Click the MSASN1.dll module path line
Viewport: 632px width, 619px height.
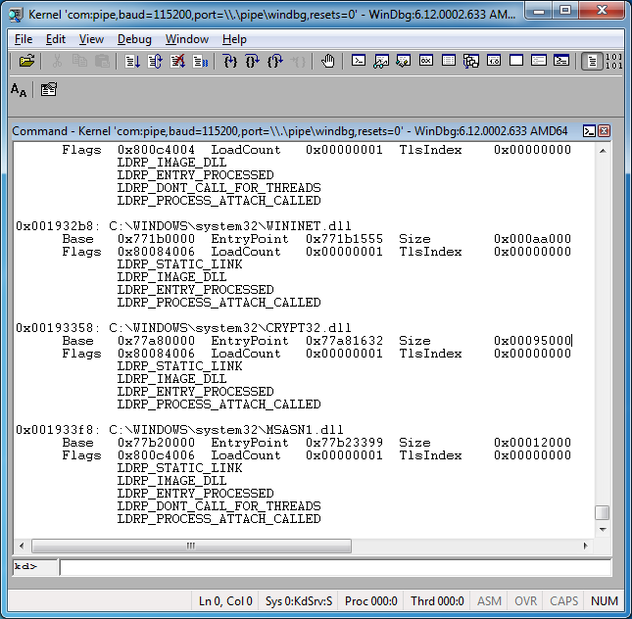(x=179, y=430)
